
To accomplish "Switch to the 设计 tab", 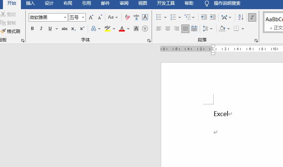I will click(x=49, y=3).
